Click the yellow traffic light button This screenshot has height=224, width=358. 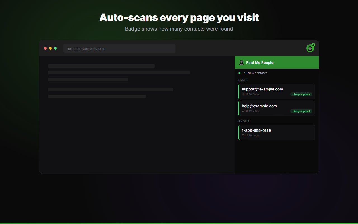click(x=50, y=48)
